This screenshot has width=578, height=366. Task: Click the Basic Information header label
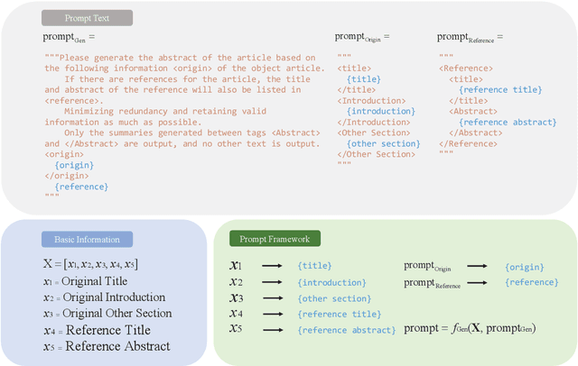(x=87, y=239)
